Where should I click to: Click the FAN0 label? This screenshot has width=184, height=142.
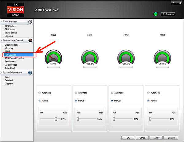tap(53, 35)
